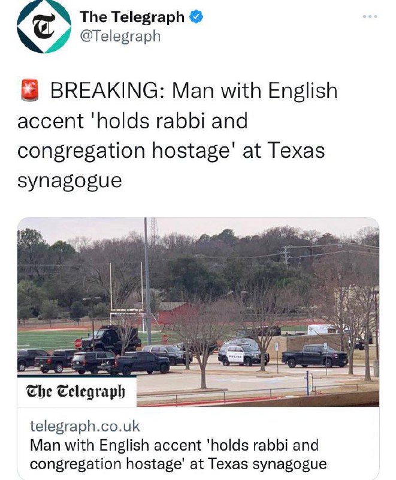The height and width of the screenshot is (480, 396).
Task: Click the power line tower in photo
Action: point(286,254)
